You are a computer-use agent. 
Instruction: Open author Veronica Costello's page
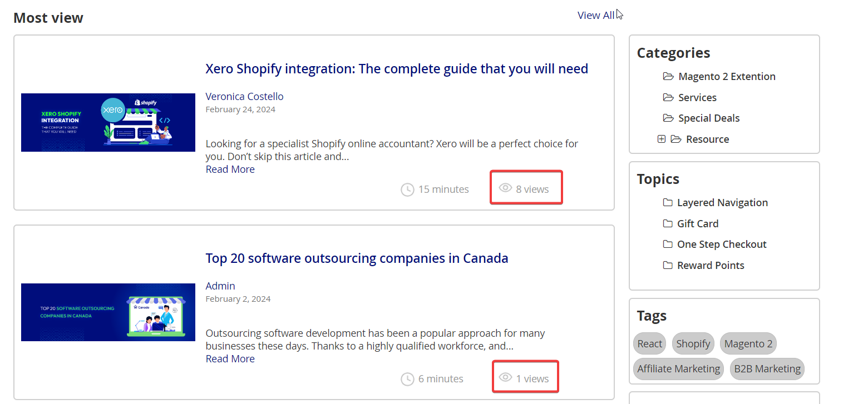(244, 96)
